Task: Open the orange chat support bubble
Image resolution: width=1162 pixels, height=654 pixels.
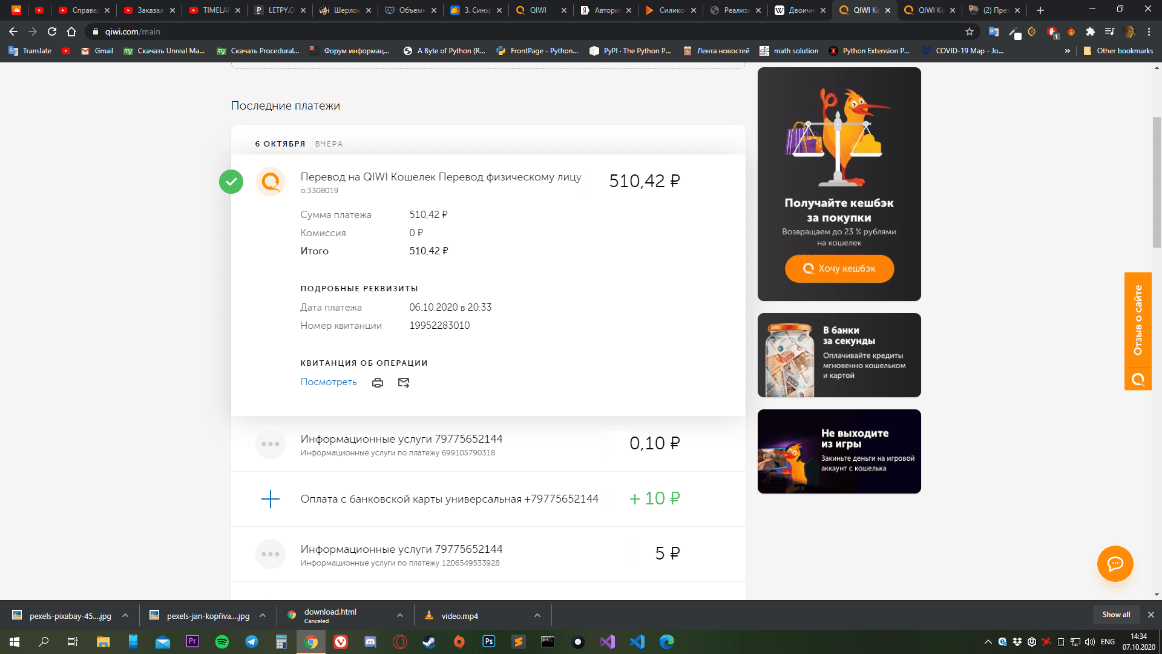Action: click(x=1115, y=564)
